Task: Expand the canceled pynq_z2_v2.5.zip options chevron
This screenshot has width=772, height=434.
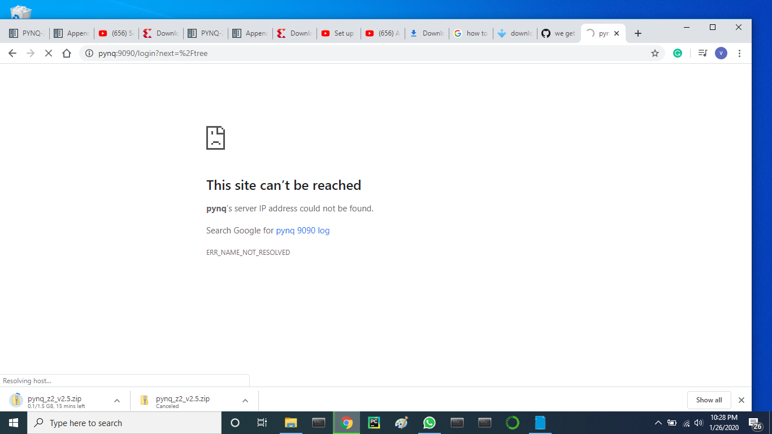Action: click(245, 400)
